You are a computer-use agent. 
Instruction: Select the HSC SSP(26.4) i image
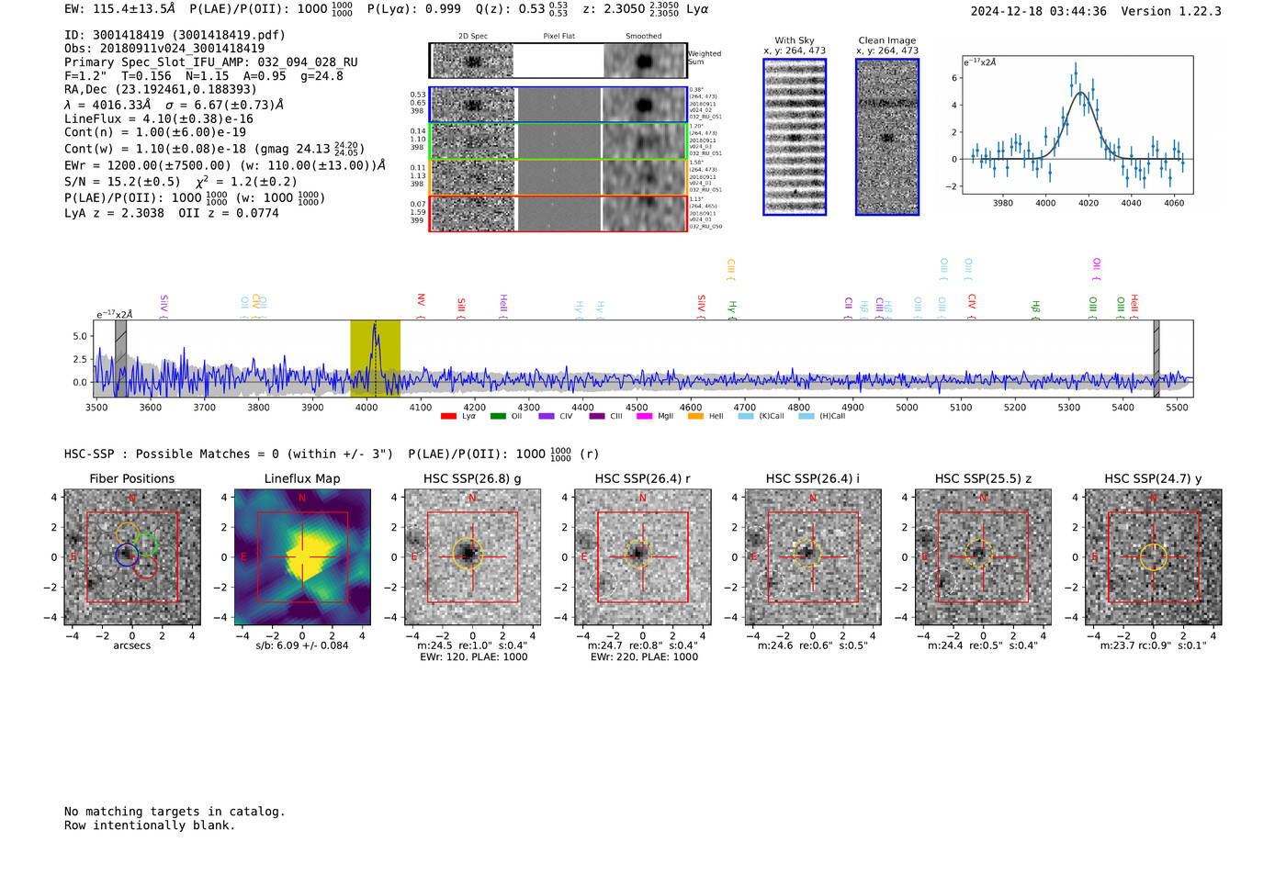(x=813, y=557)
